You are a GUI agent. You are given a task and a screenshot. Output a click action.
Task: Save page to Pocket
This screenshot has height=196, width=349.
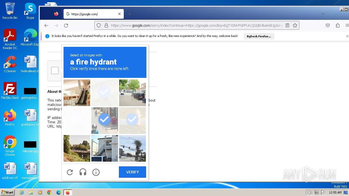point(328,25)
